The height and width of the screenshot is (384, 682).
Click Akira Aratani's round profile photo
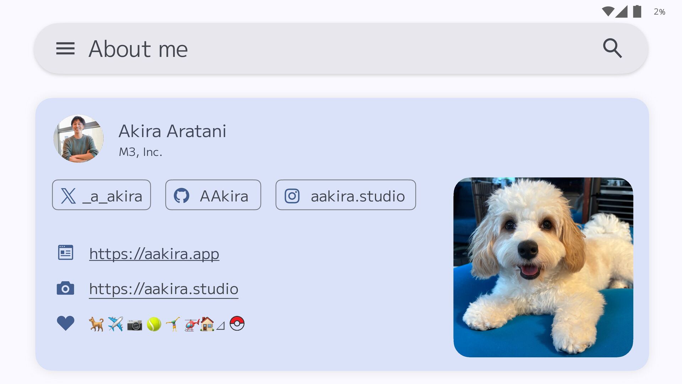(x=79, y=139)
